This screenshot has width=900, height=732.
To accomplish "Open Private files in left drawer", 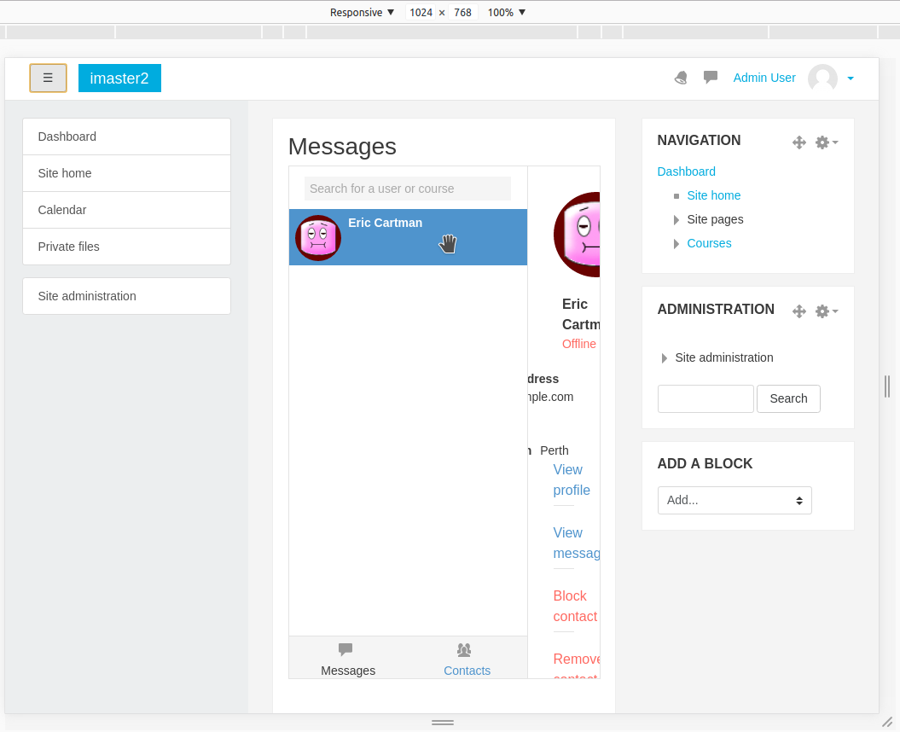I will [127, 247].
